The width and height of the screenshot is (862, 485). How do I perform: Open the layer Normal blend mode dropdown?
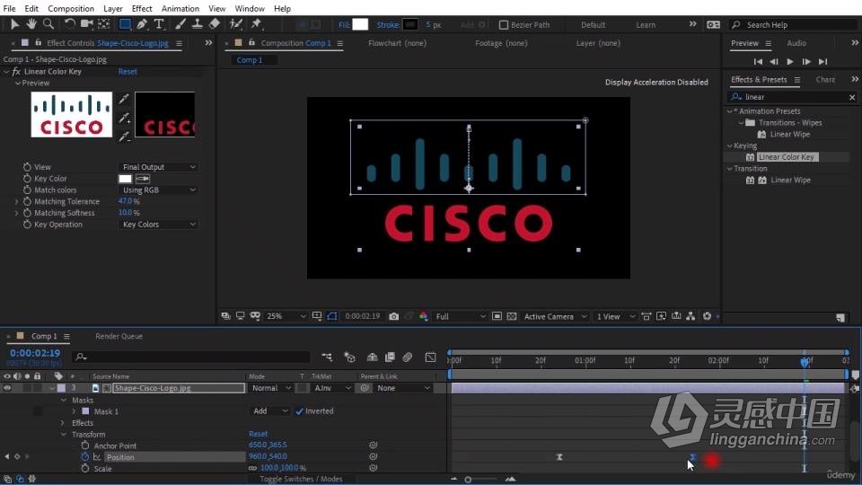pos(271,388)
